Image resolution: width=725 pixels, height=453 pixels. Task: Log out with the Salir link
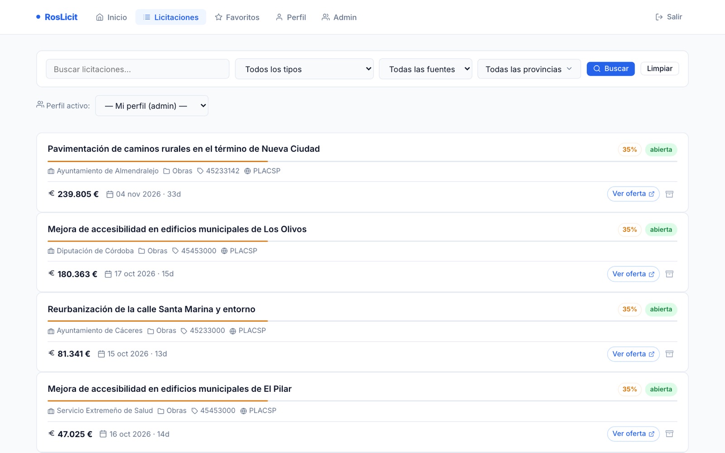(669, 17)
